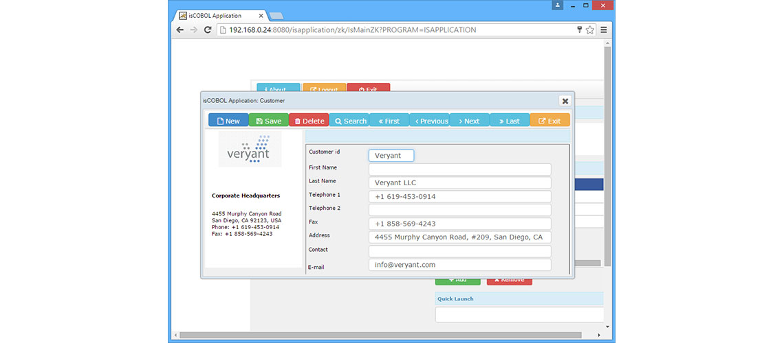This screenshot has height=343, width=784.
Task: Click the green Add button
Action: point(457,281)
